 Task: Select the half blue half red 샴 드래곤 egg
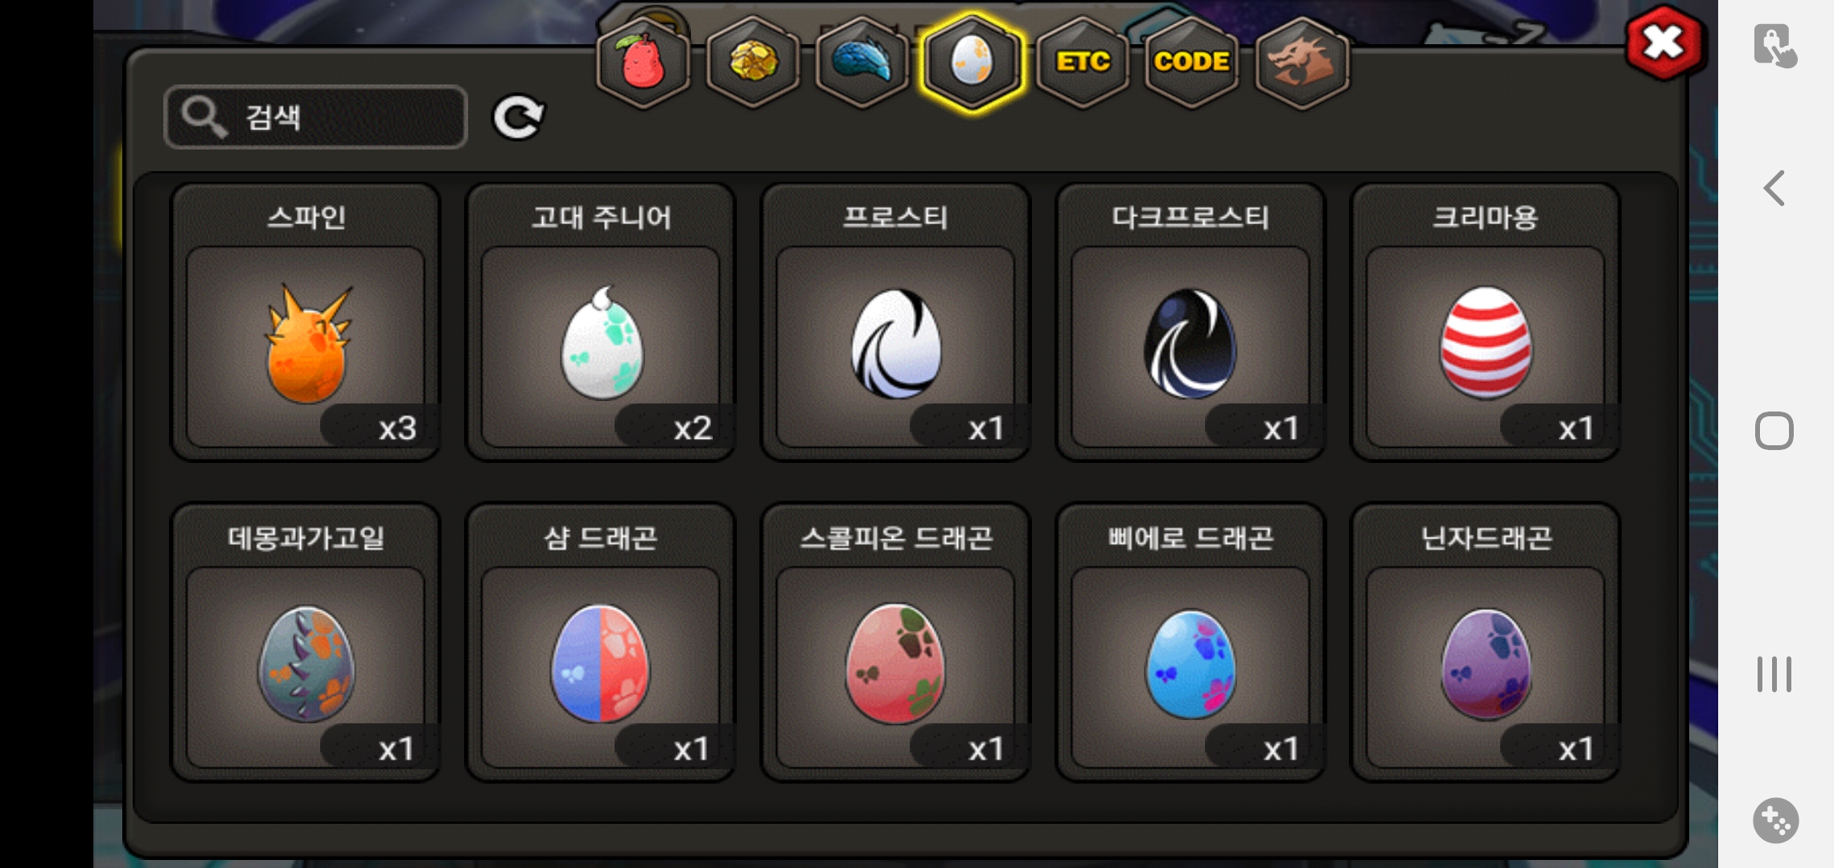click(601, 643)
